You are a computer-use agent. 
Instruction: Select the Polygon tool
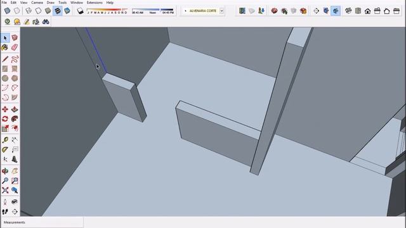[x=15, y=79]
